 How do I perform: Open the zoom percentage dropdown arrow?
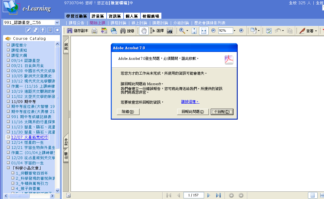tap(234, 31)
